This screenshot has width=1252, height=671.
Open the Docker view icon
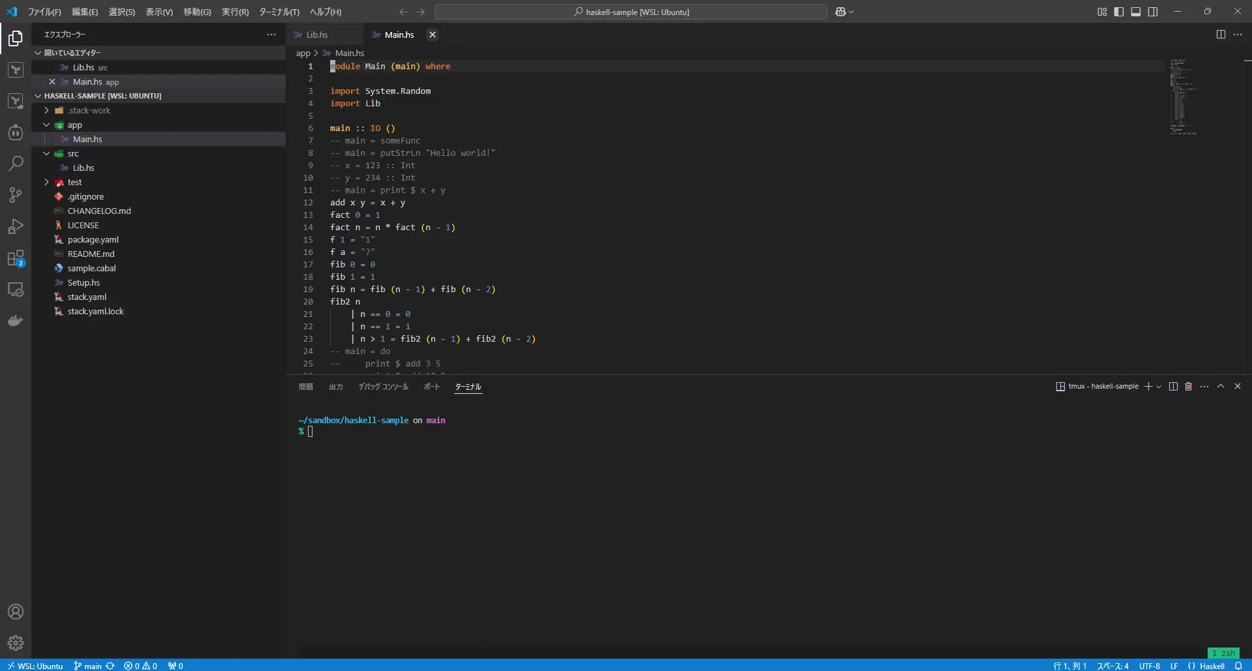coord(16,321)
